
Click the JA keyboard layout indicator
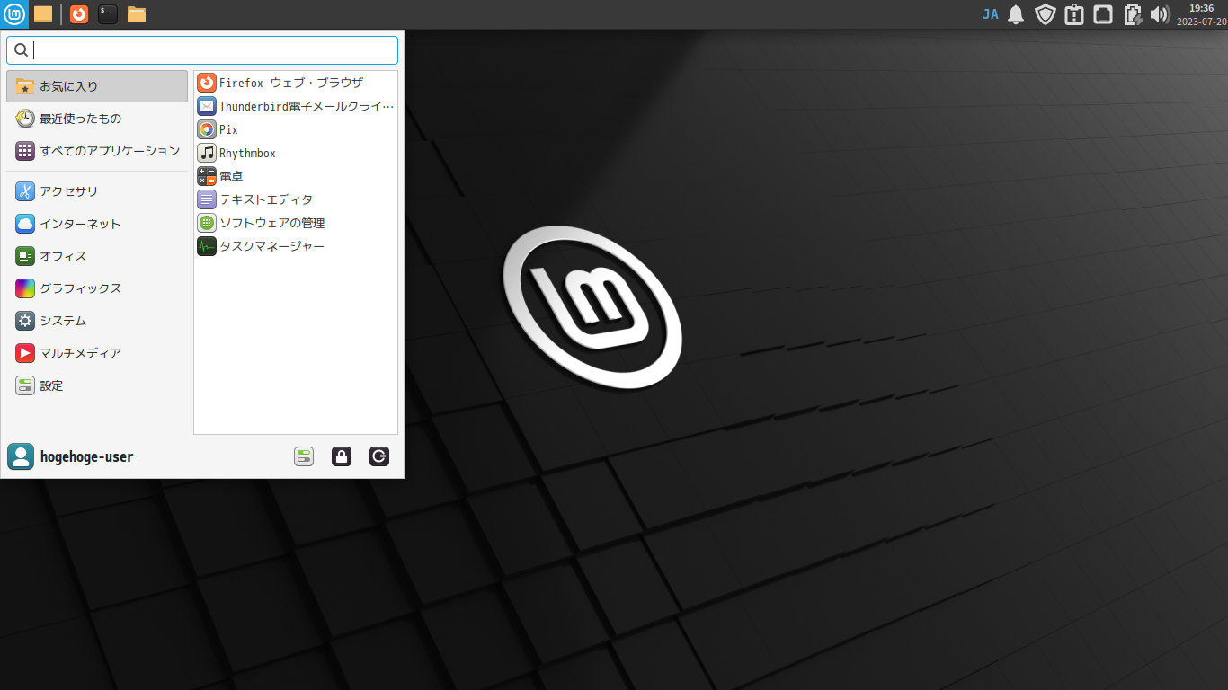(x=991, y=13)
